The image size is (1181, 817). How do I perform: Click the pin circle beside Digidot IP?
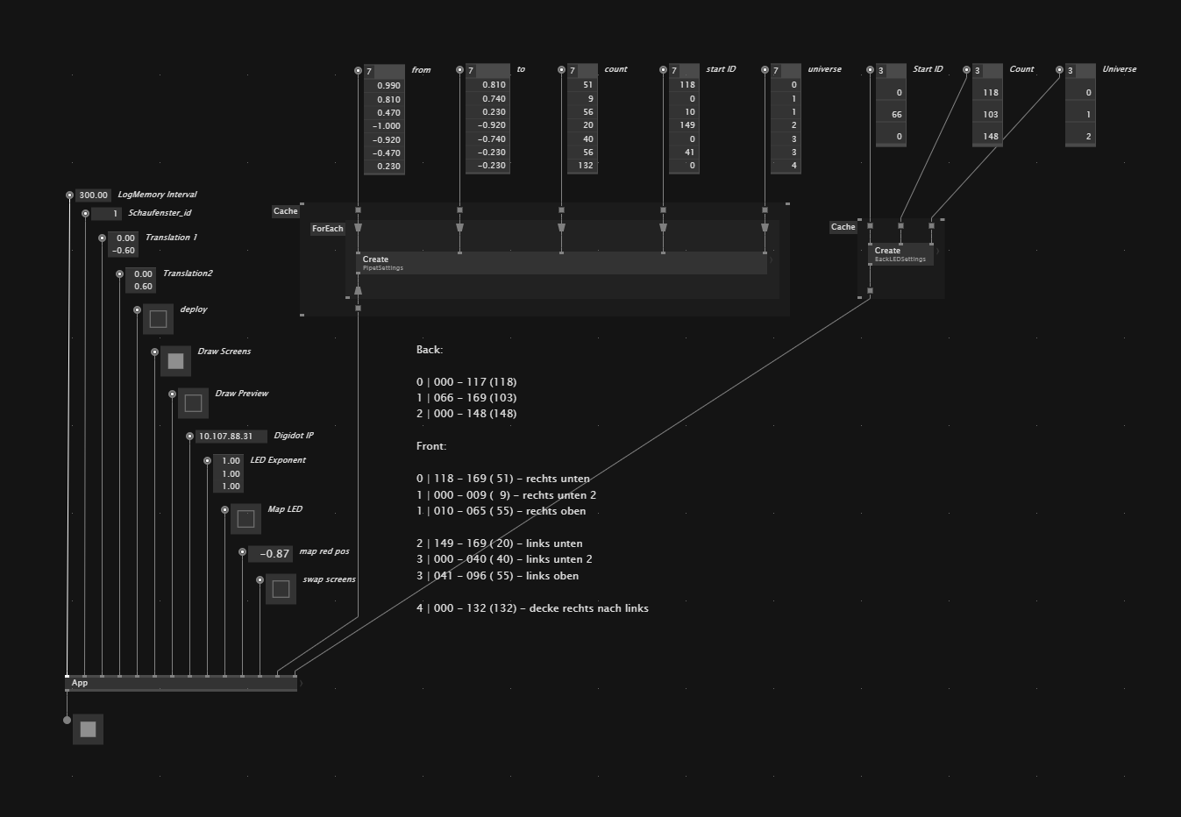189,437
